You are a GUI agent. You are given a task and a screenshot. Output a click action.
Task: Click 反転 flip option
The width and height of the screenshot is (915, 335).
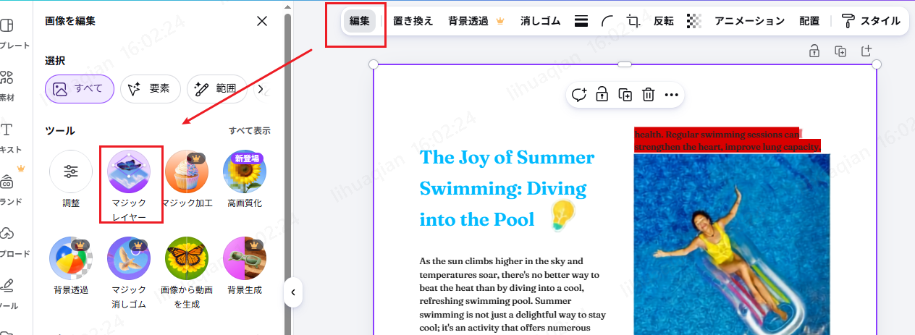click(663, 21)
